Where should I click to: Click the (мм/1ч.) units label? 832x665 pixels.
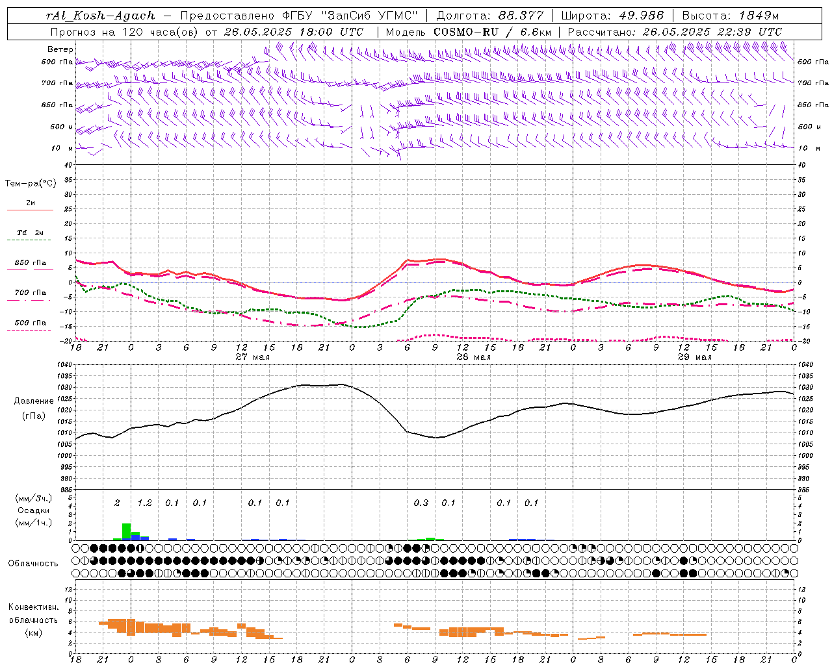[33, 523]
